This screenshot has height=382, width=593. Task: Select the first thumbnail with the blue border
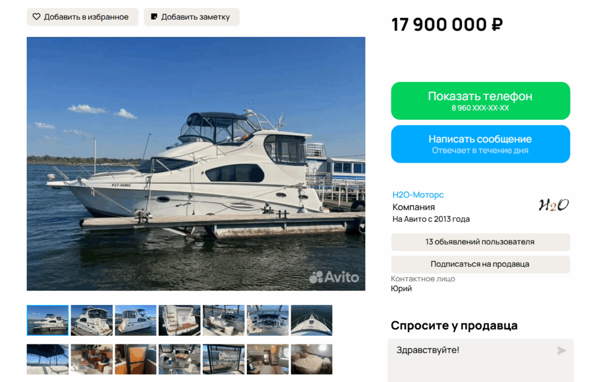(47, 320)
